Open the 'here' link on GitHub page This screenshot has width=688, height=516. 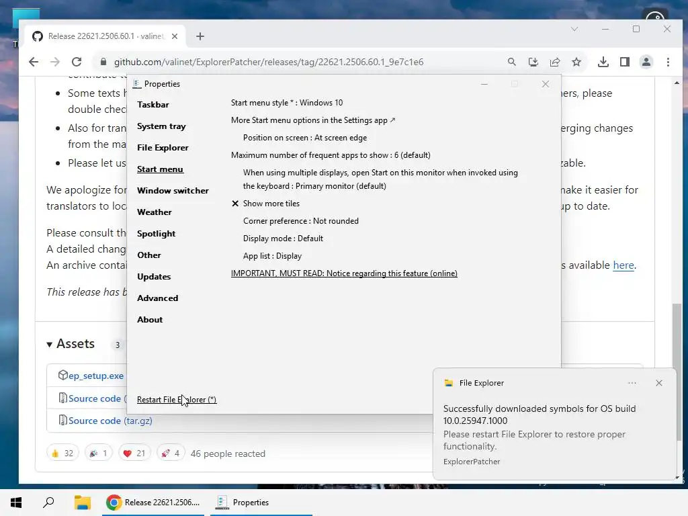[x=623, y=265]
